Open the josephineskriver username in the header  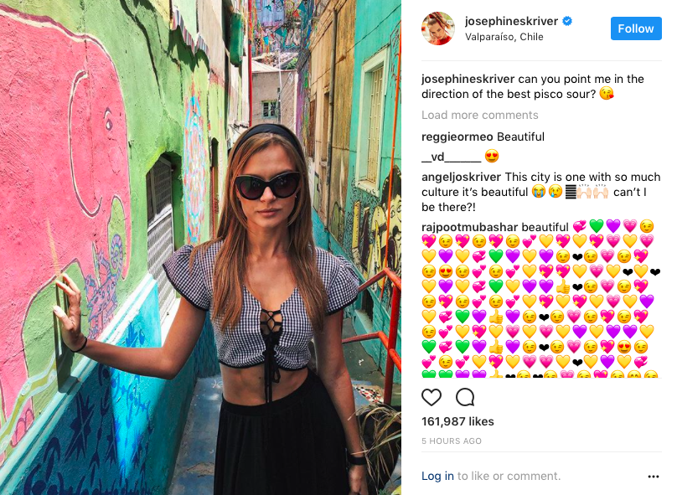pos(511,21)
